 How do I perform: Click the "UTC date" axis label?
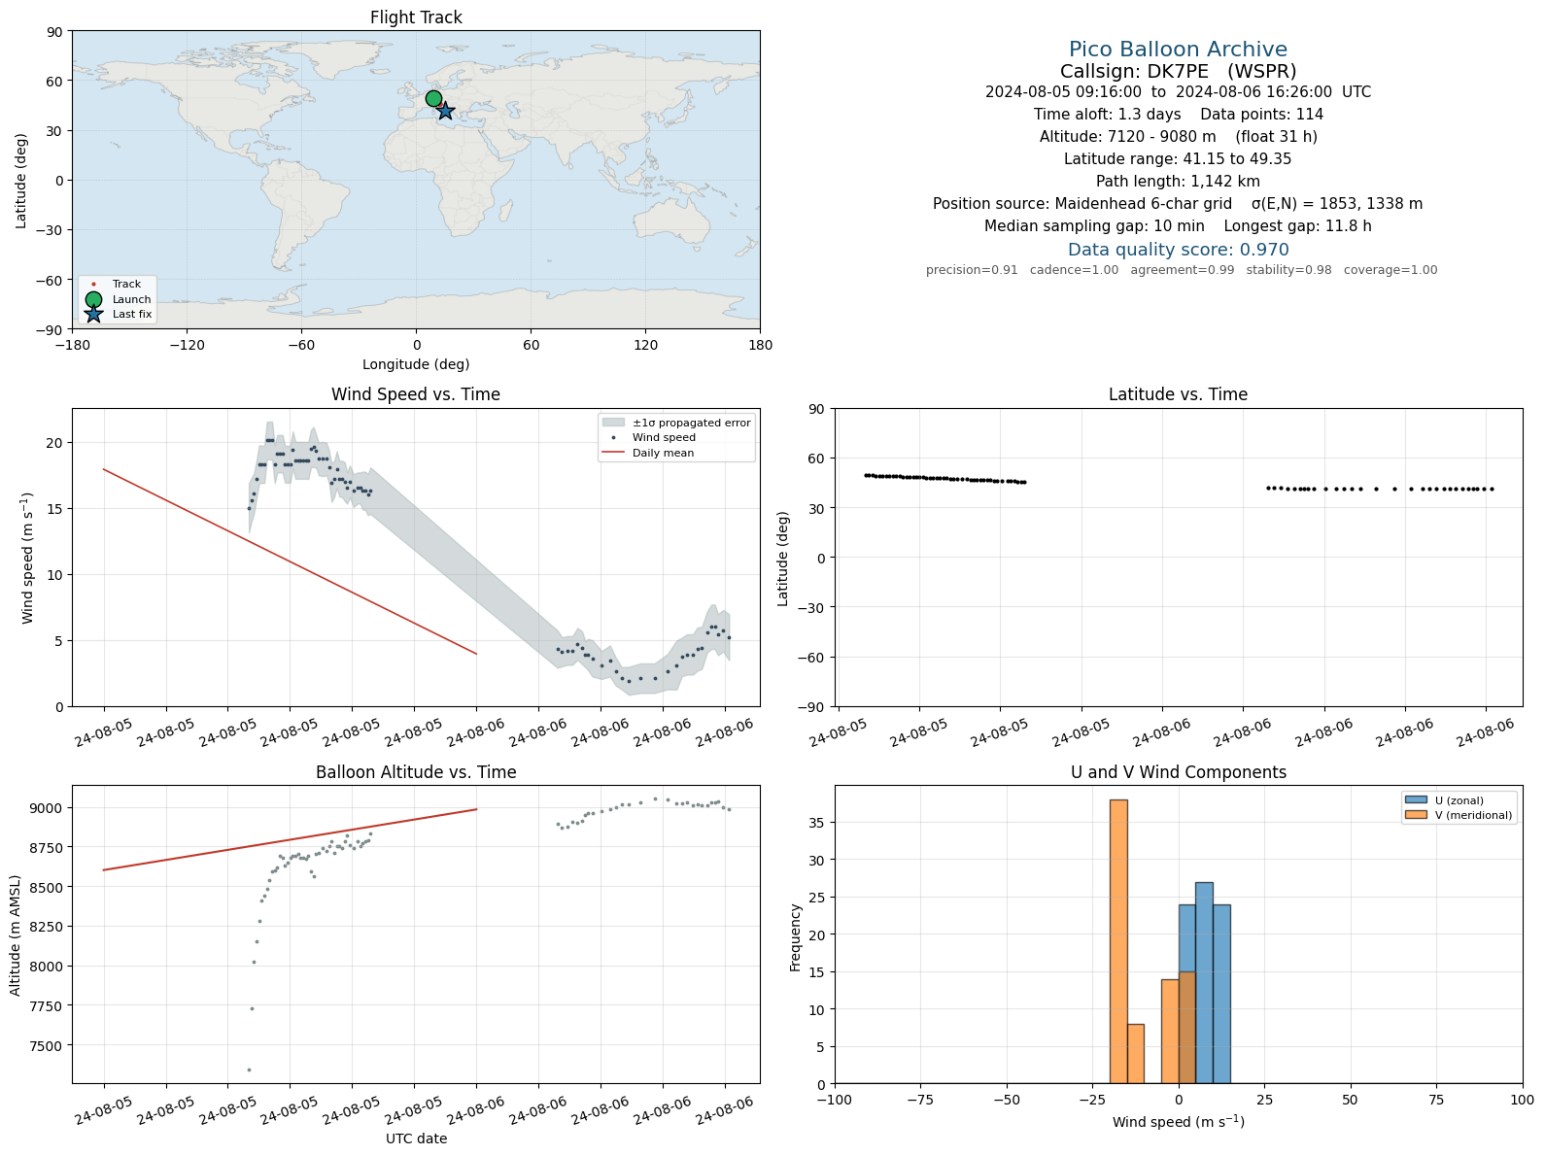[x=416, y=1138]
